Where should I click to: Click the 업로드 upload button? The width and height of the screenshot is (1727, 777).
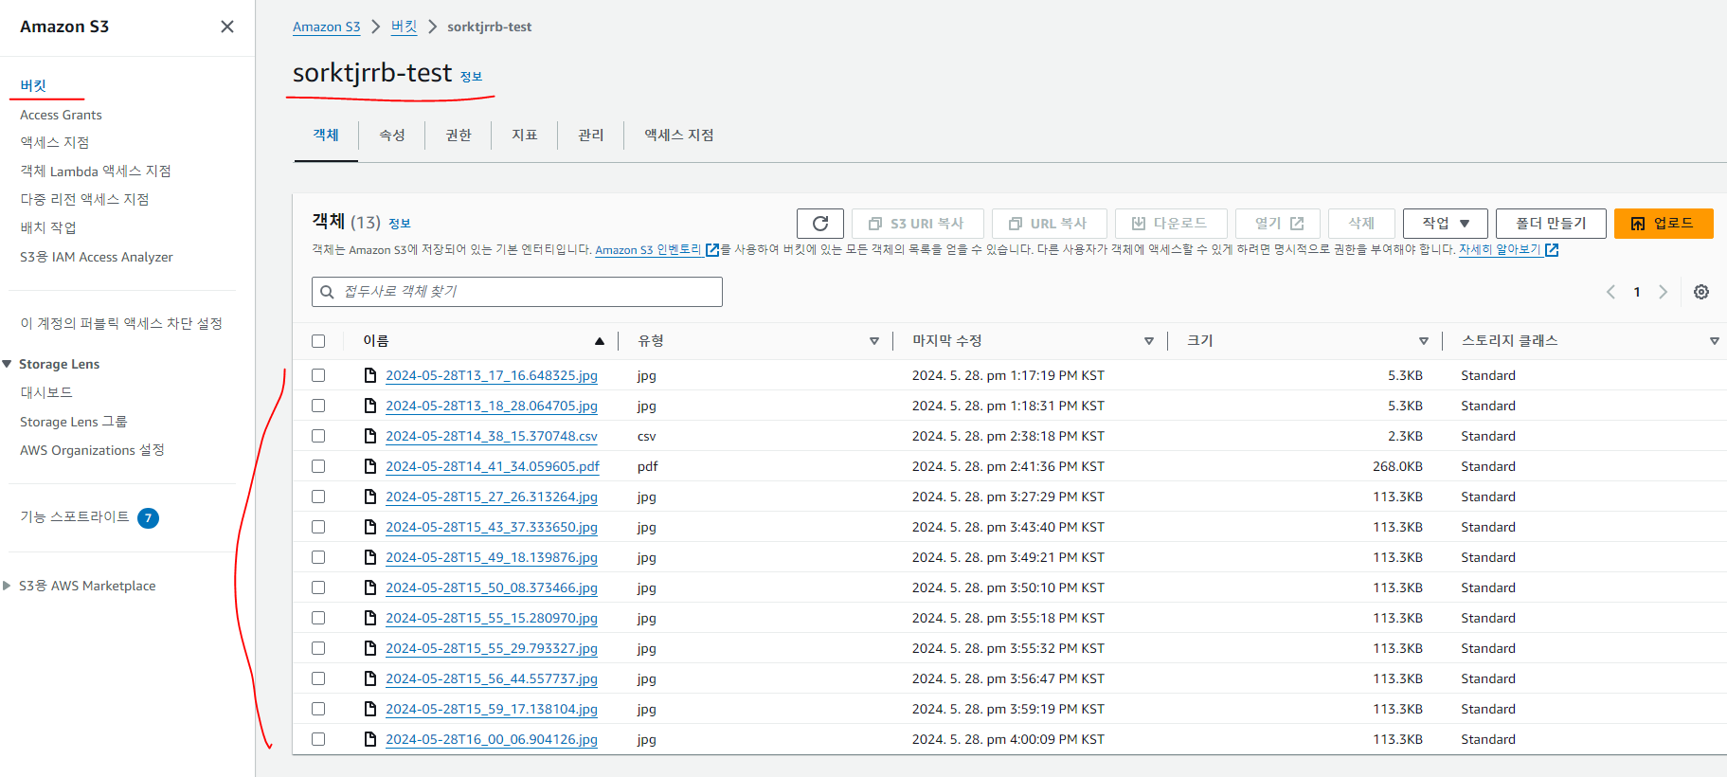pyautogui.click(x=1664, y=224)
